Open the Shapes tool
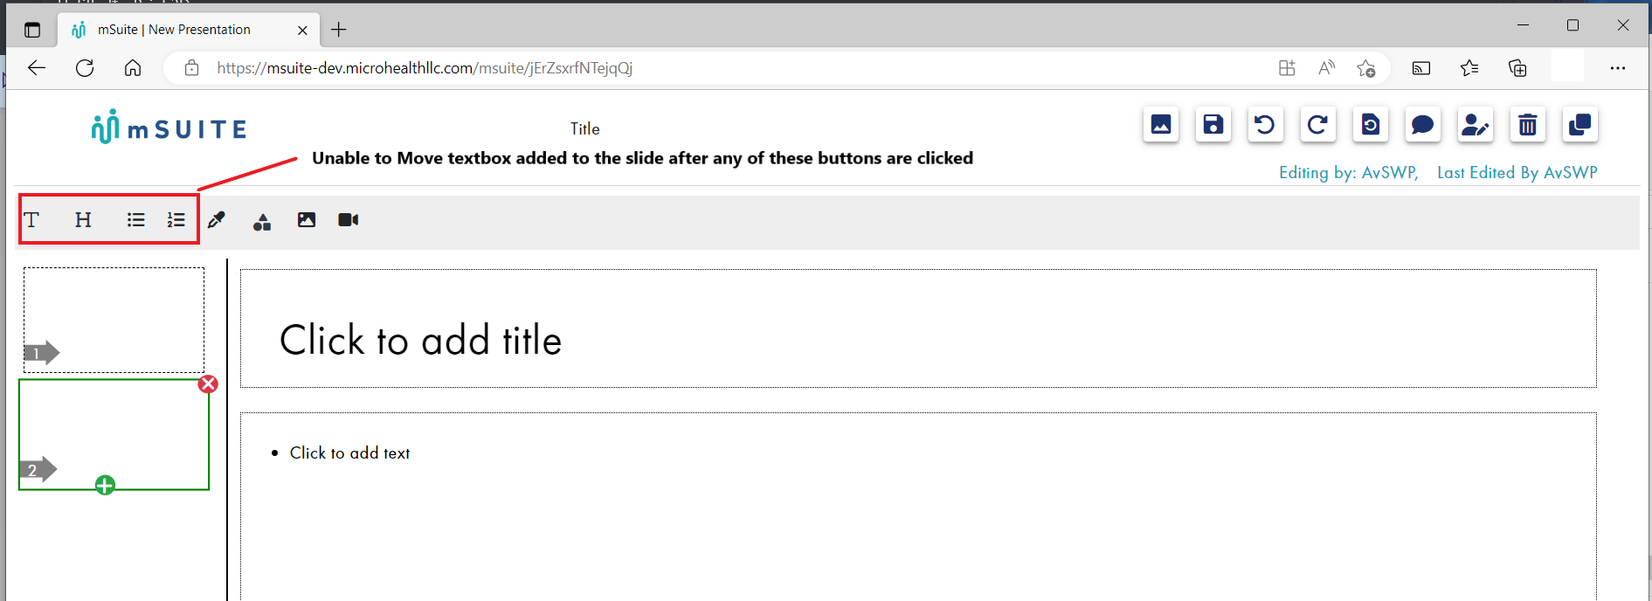This screenshot has width=1652, height=601. pos(262,221)
